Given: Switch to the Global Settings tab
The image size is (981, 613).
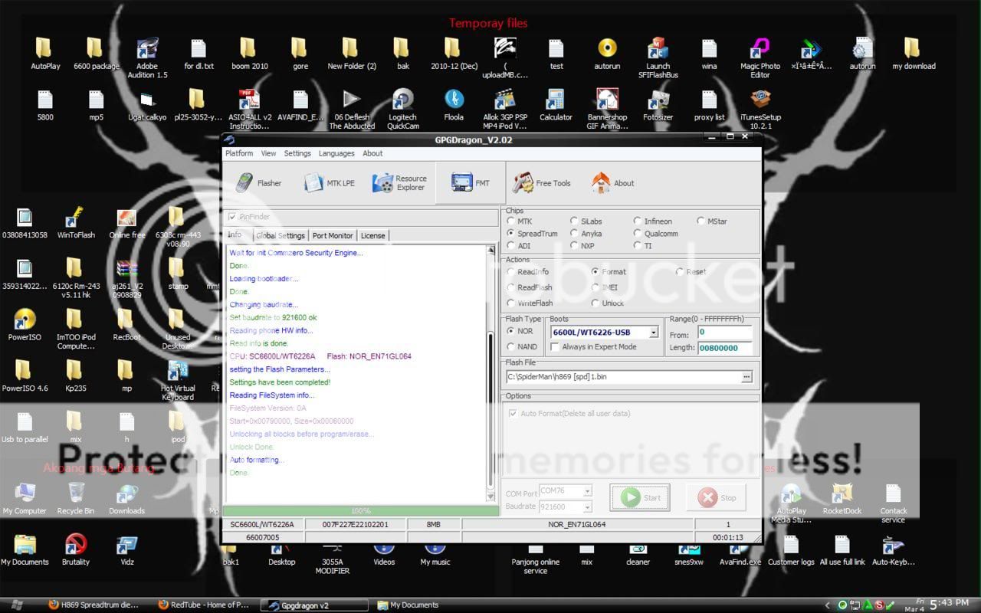Looking at the screenshot, I should pos(281,236).
